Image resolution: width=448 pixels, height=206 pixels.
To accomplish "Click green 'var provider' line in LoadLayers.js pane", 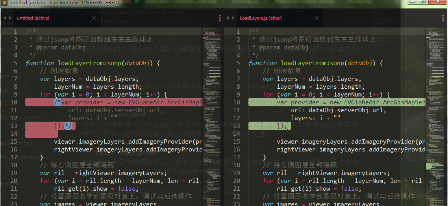I will (x=337, y=102).
